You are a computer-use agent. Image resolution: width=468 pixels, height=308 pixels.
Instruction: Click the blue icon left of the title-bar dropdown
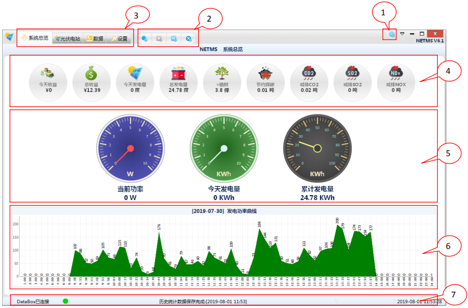[x=391, y=34]
